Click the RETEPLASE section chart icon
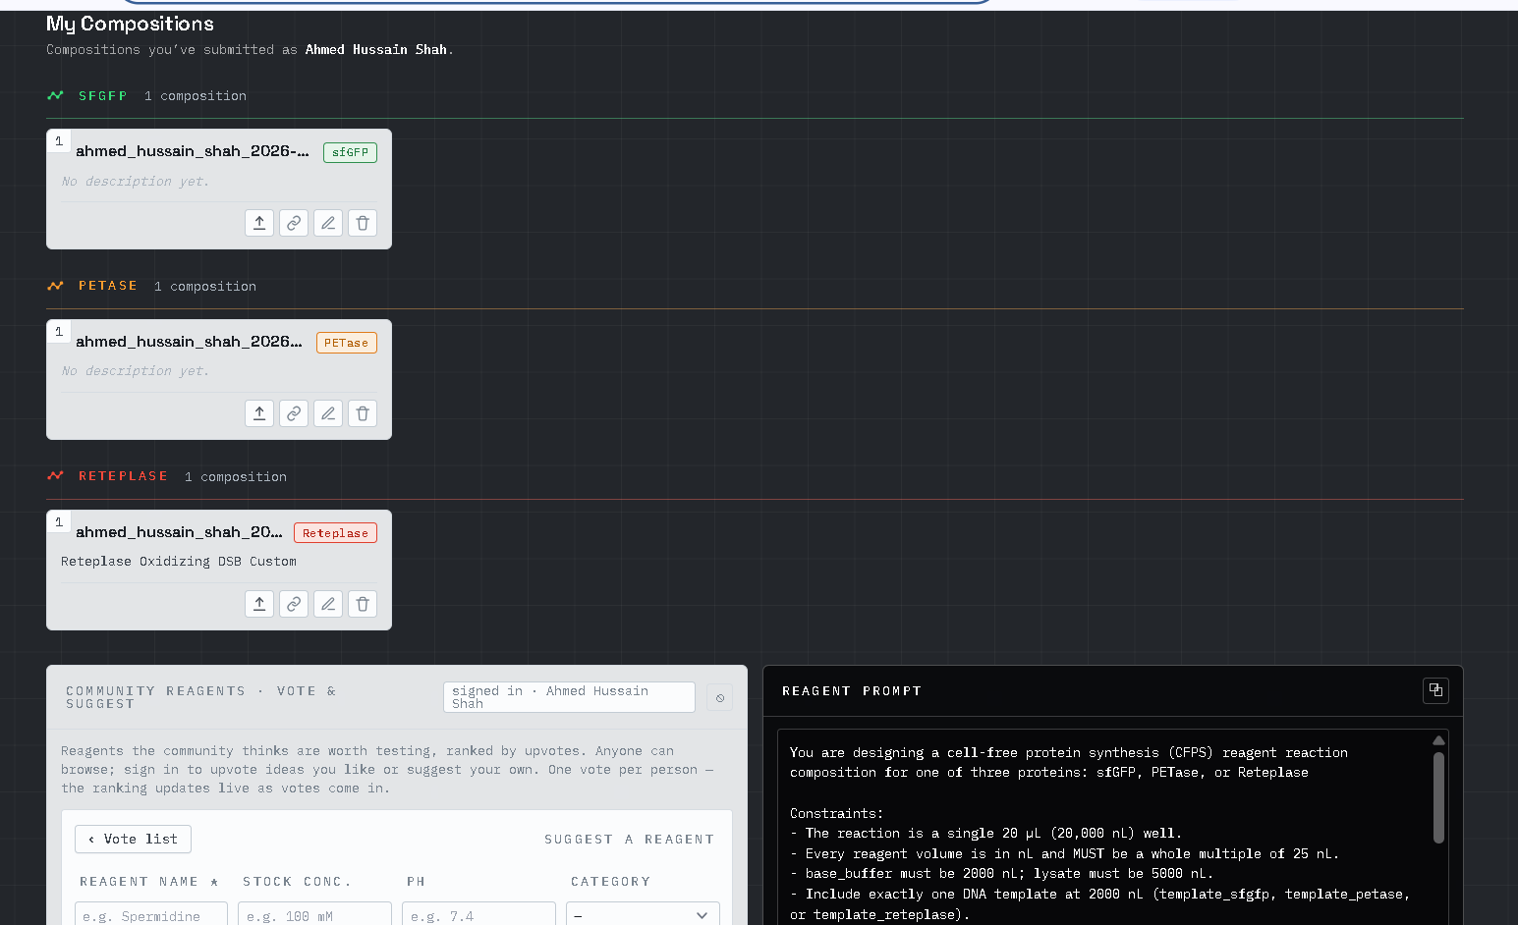Screen dimensions: 1518x925 click(x=55, y=476)
